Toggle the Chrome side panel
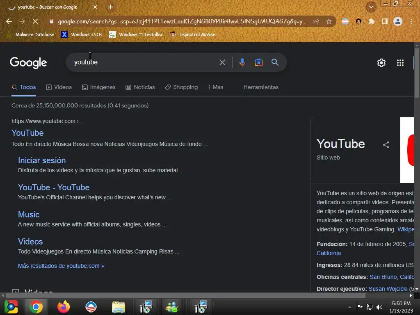The image size is (420, 315). (384, 21)
